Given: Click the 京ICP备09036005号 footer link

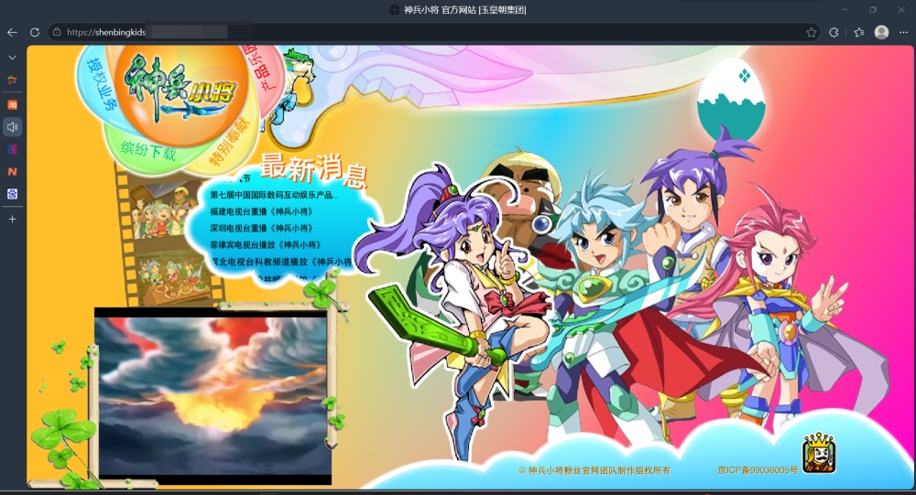Looking at the screenshot, I should tap(758, 470).
